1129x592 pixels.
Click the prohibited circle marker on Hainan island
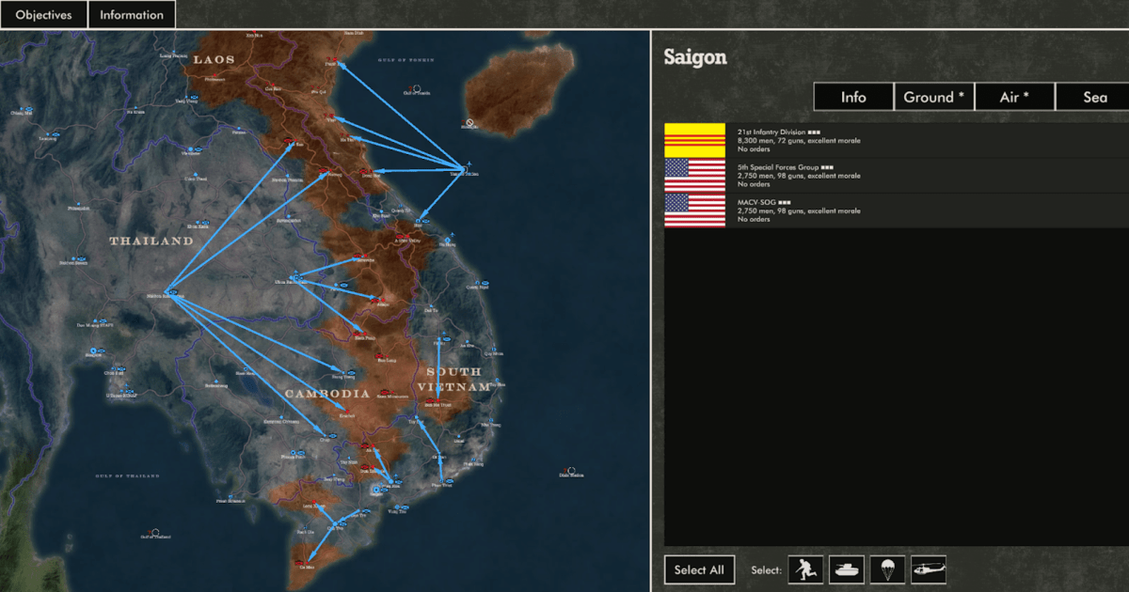pyautogui.click(x=469, y=122)
